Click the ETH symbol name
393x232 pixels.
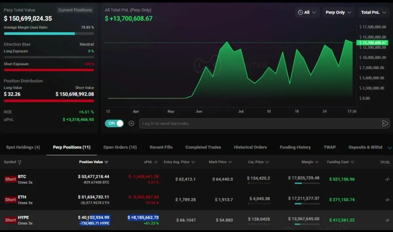[x=22, y=197]
